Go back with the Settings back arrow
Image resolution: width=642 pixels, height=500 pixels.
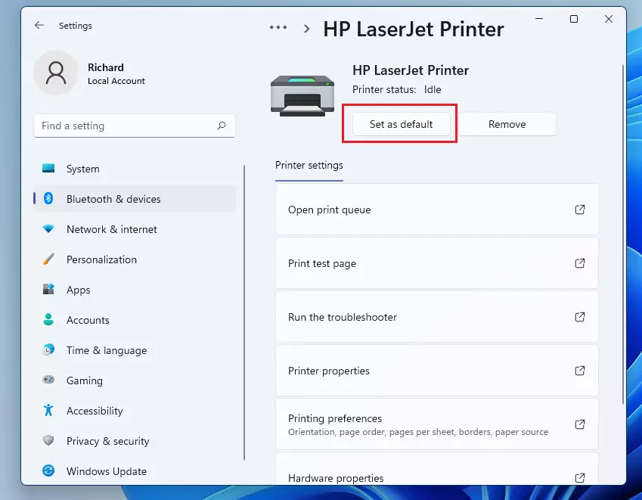coord(39,26)
